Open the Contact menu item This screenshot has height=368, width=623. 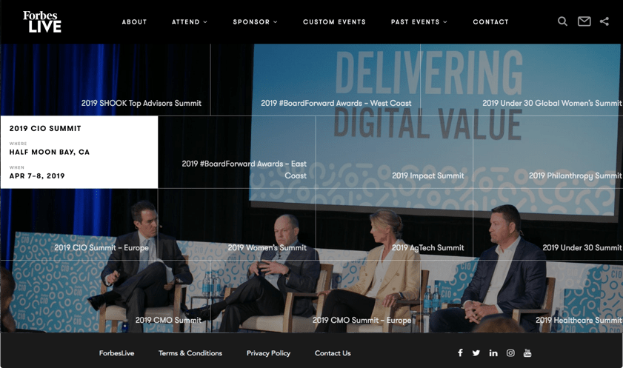490,21
